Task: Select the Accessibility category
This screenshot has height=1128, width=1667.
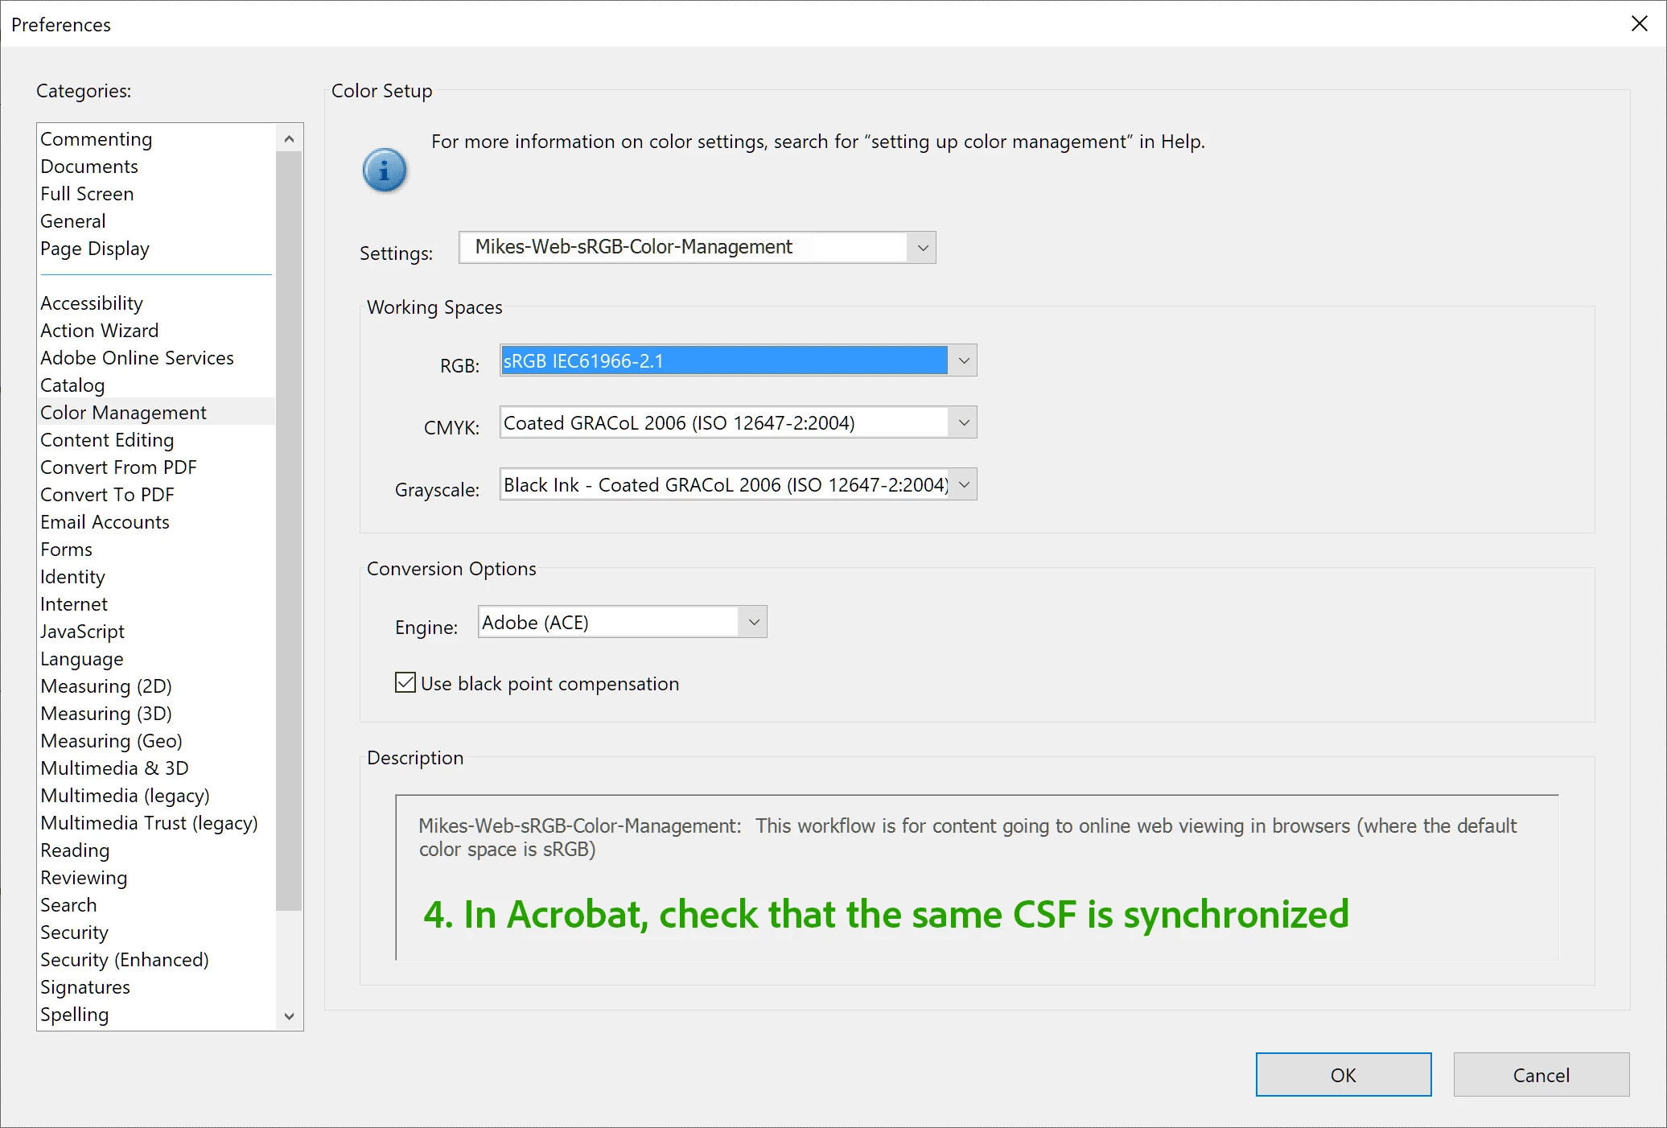Action: 92,303
